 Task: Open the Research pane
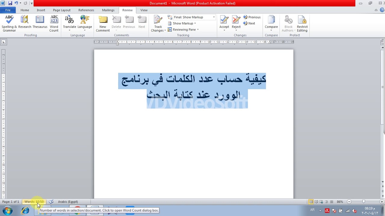(x=25, y=22)
